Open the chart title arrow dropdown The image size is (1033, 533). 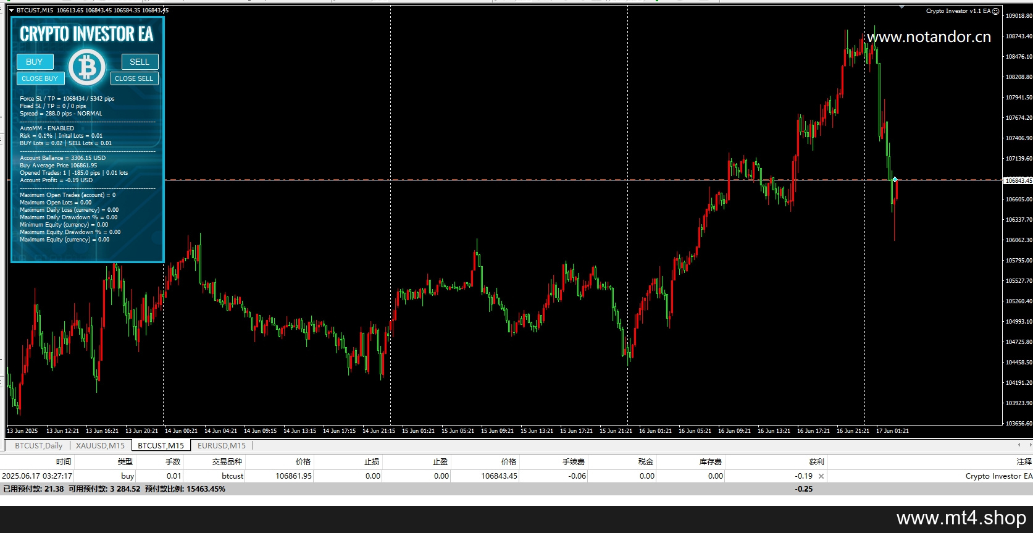[x=11, y=10]
